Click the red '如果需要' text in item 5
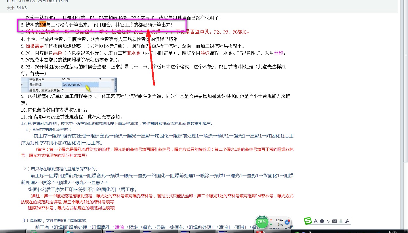The height and width of the screenshot is (233, 408). (x=35, y=46)
